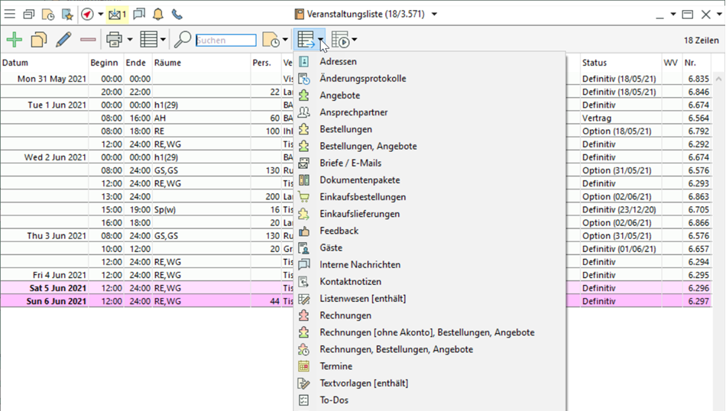Screen dimensions: 726x411
Task: Select Rechnungen from the menu
Action: point(345,316)
